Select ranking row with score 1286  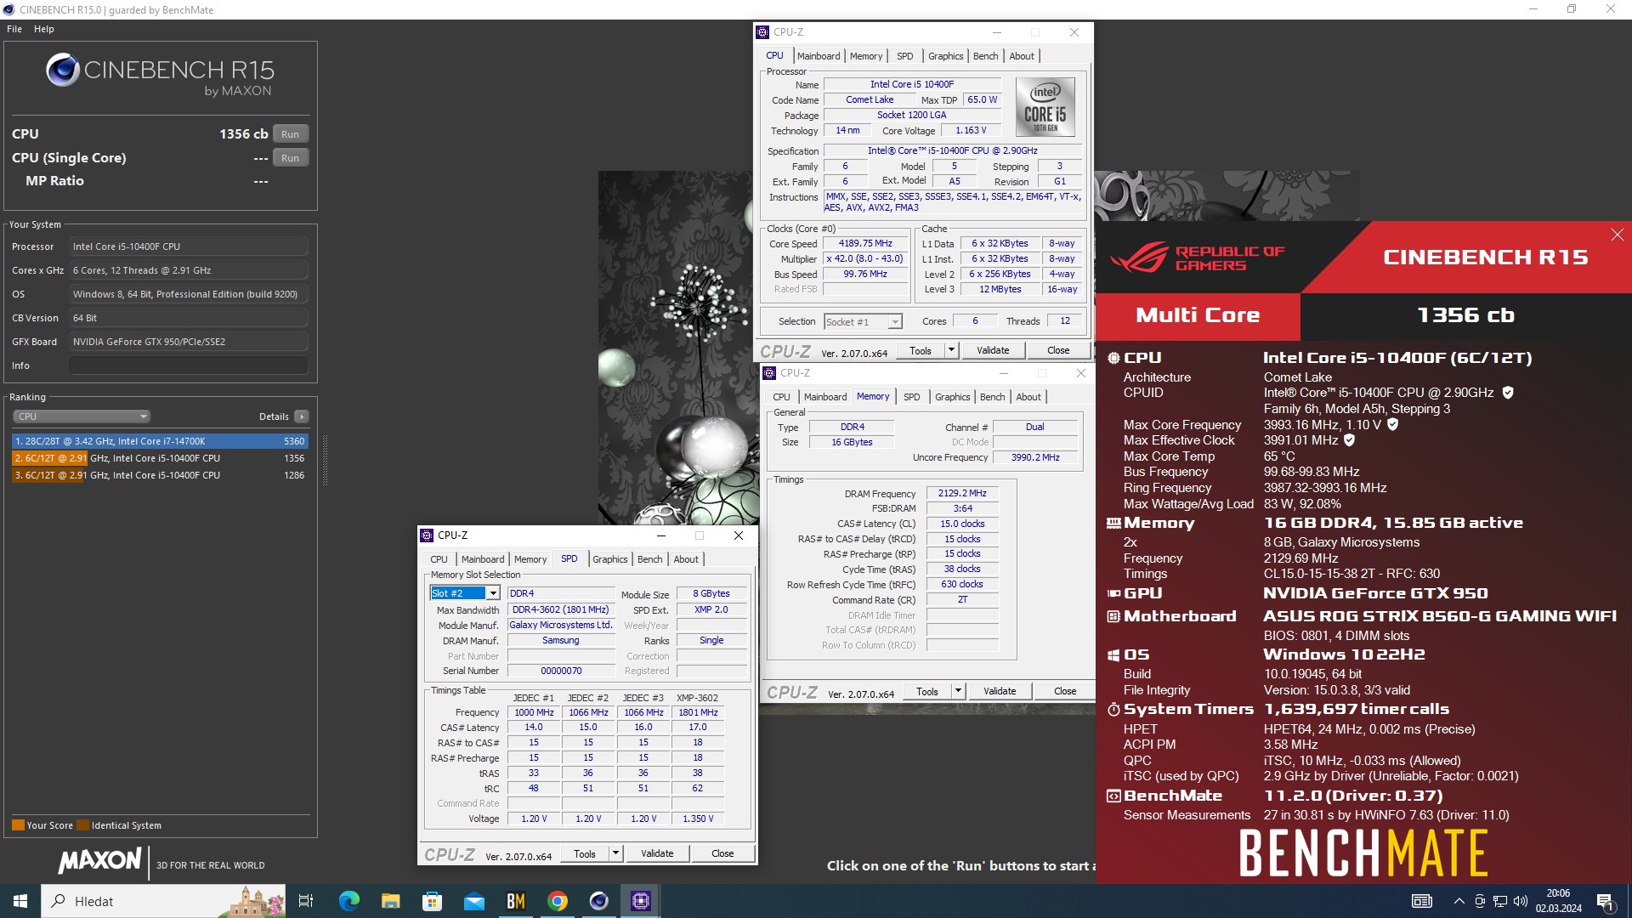tap(160, 475)
